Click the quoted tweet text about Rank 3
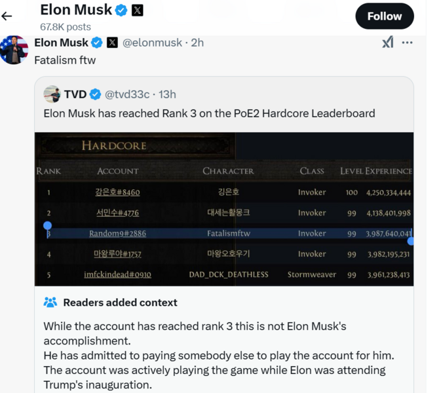 [x=209, y=113]
